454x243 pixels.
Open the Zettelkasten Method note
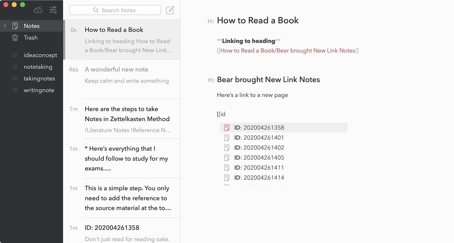pos(127,119)
